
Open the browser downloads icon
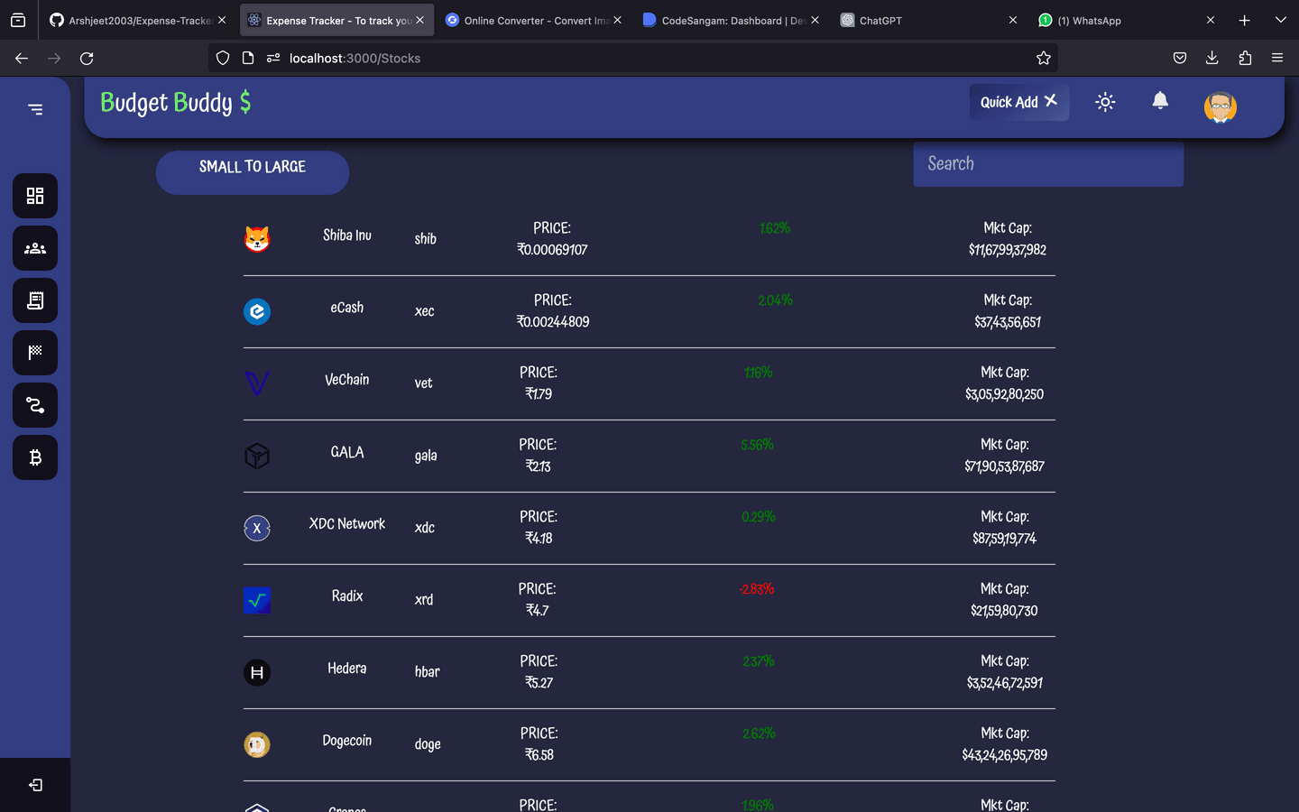1211,58
